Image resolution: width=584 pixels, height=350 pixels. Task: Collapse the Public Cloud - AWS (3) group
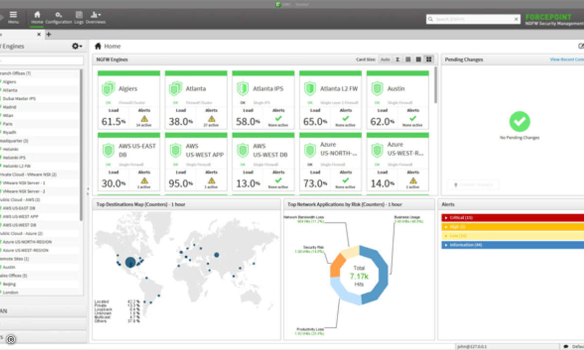click(19, 199)
